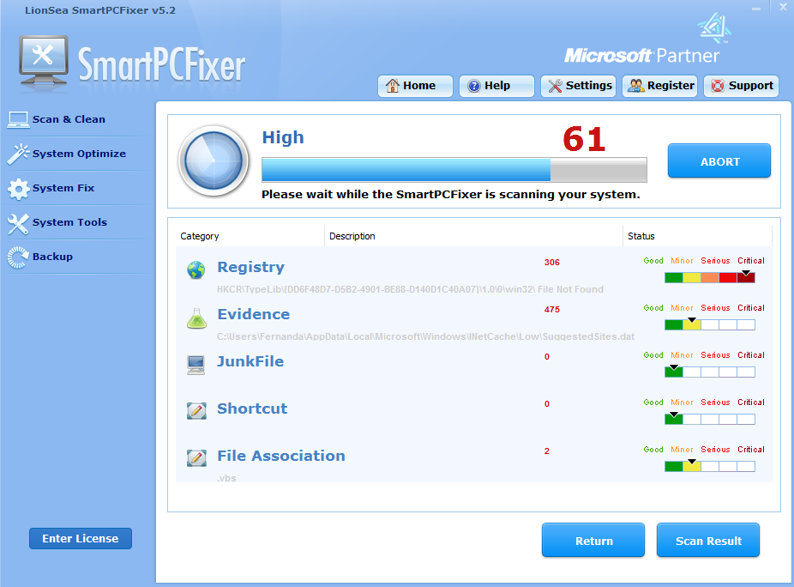Select the Registry category title
The width and height of the screenshot is (794, 587).
250,267
